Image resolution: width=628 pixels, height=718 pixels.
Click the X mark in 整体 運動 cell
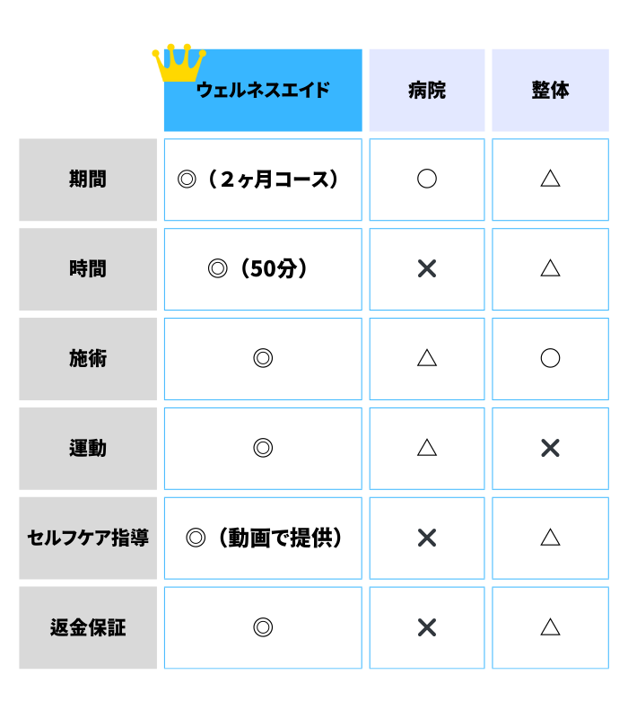pyautogui.click(x=550, y=448)
